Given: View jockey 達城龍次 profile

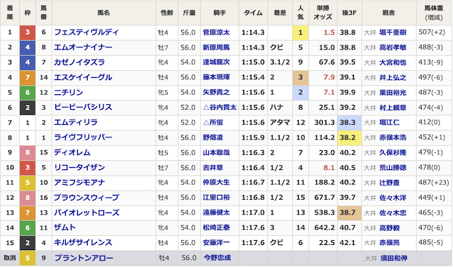Looking at the screenshot, I should (216, 62).
